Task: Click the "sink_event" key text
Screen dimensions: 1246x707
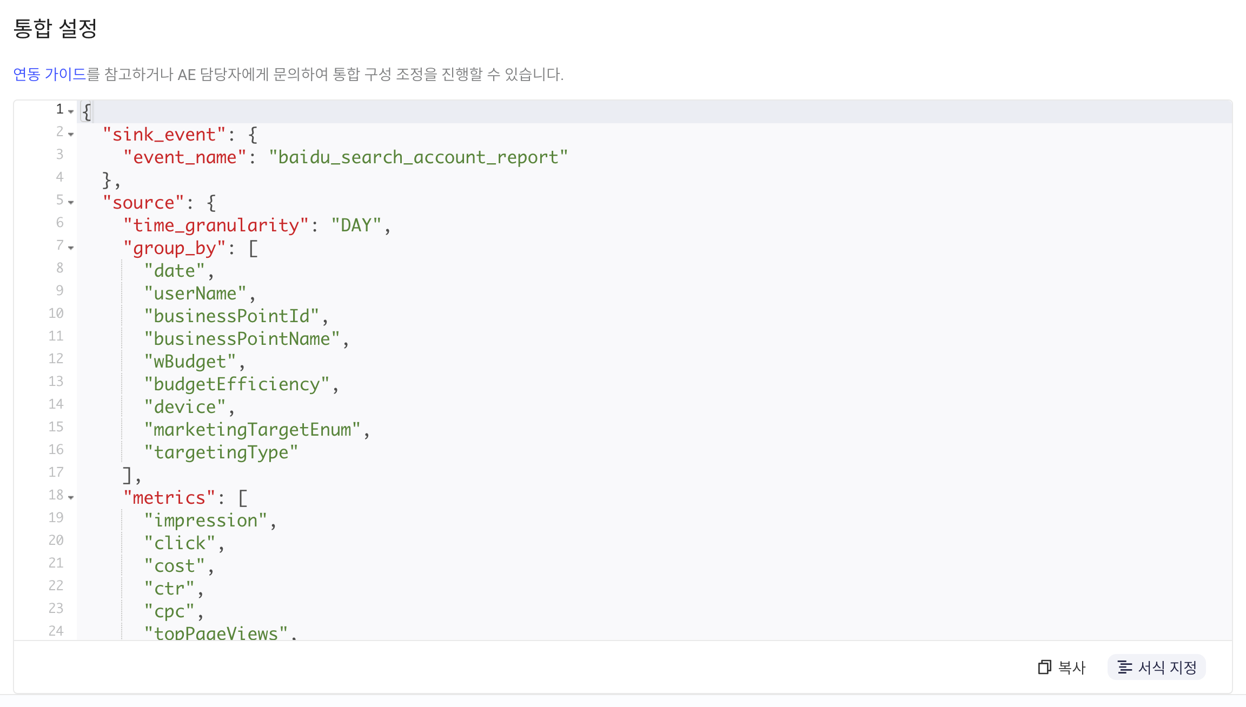Action: click(x=164, y=135)
